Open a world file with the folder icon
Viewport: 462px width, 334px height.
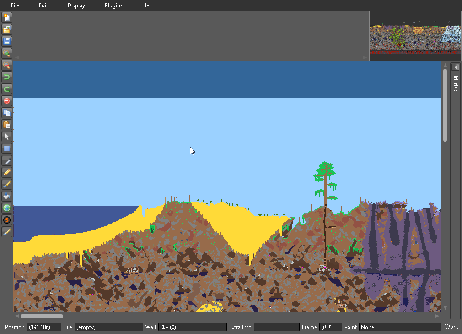(x=7, y=29)
